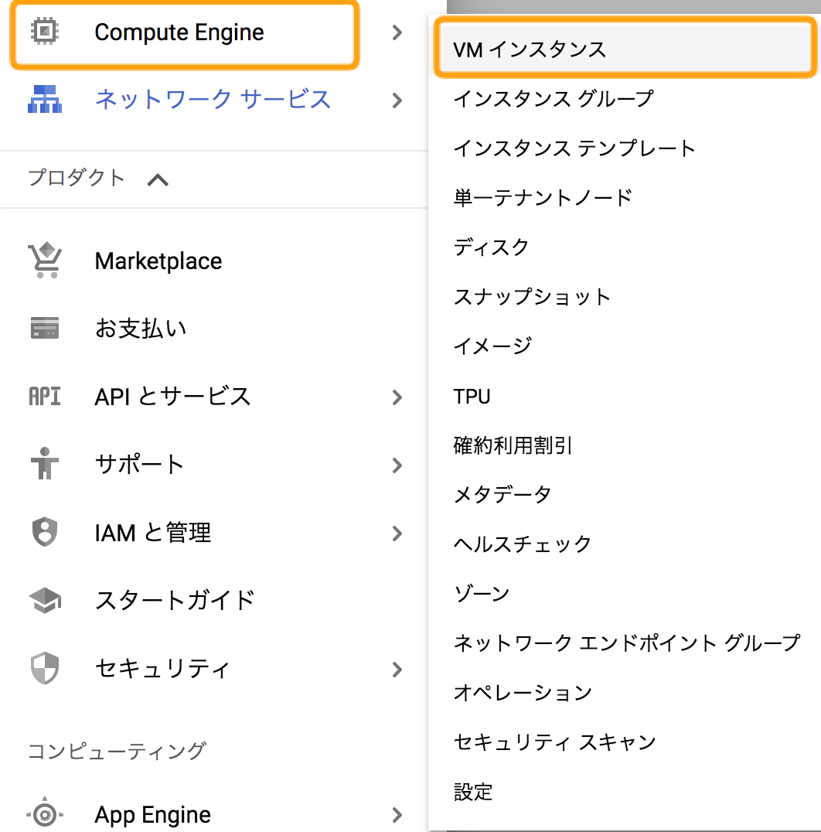The height and width of the screenshot is (832, 821).
Task: Collapse the プロダクト section chevron
Action: [158, 179]
